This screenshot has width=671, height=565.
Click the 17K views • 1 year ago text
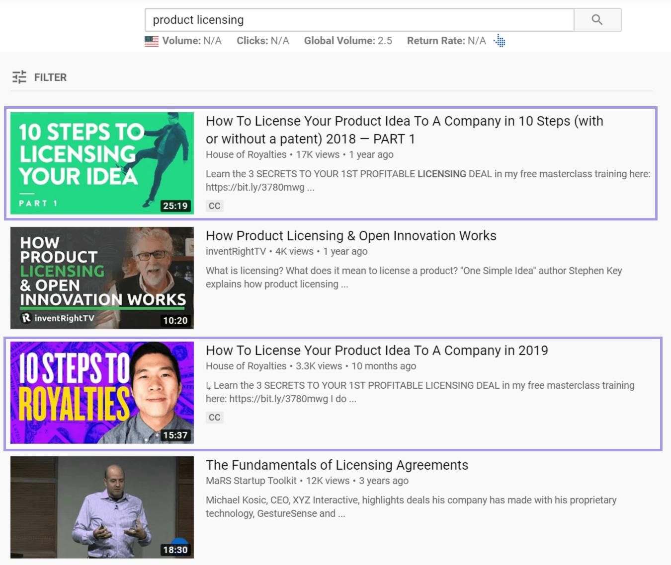tap(345, 154)
